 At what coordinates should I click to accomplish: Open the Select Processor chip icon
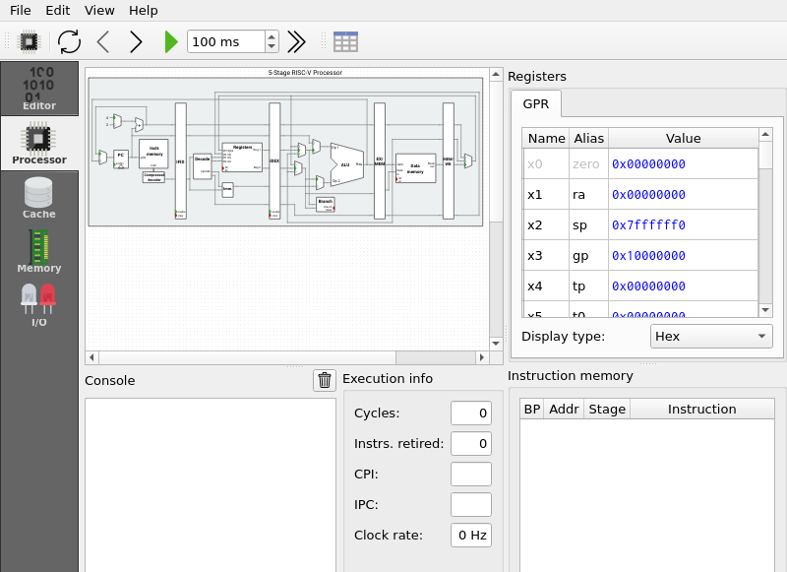[x=29, y=41]
